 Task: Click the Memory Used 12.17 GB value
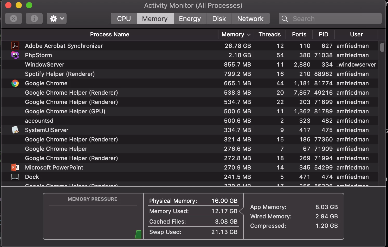[224, 211]
